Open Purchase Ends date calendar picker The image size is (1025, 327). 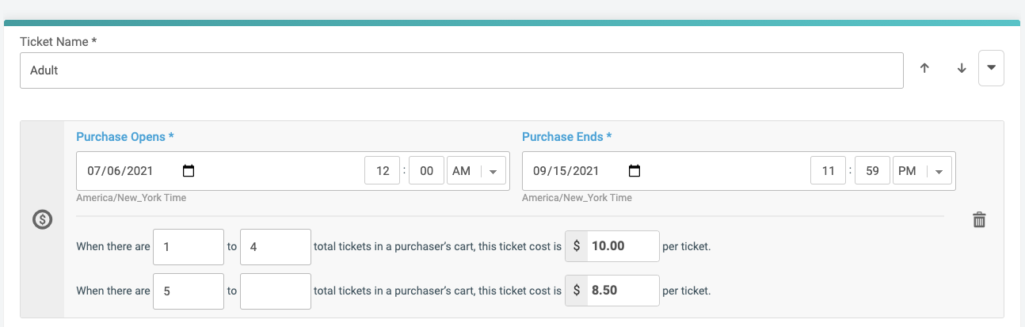pos(634,171)
